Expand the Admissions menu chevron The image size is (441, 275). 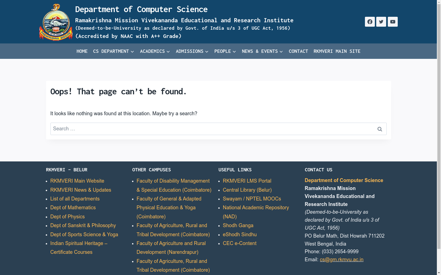[x=207, y=52]
